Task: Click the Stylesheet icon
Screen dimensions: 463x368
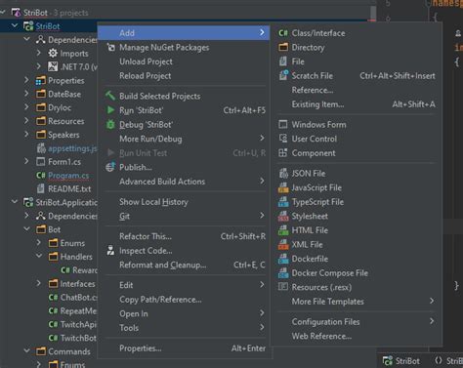Action: [283, 216]
